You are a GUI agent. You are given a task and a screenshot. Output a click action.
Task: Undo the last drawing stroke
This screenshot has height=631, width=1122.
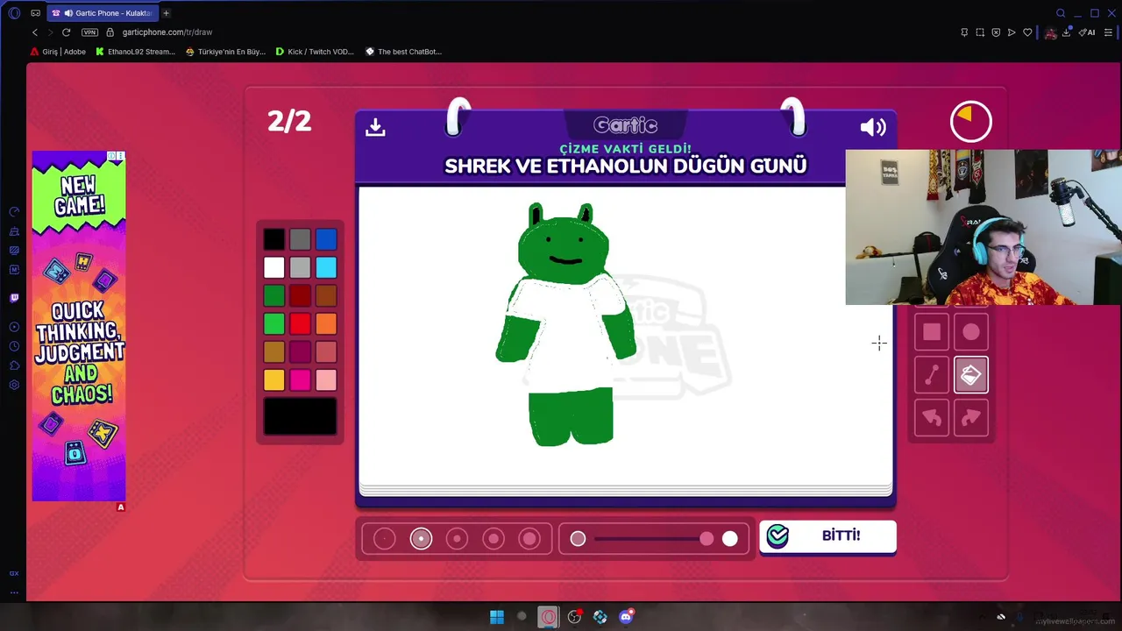pos(932,418)
